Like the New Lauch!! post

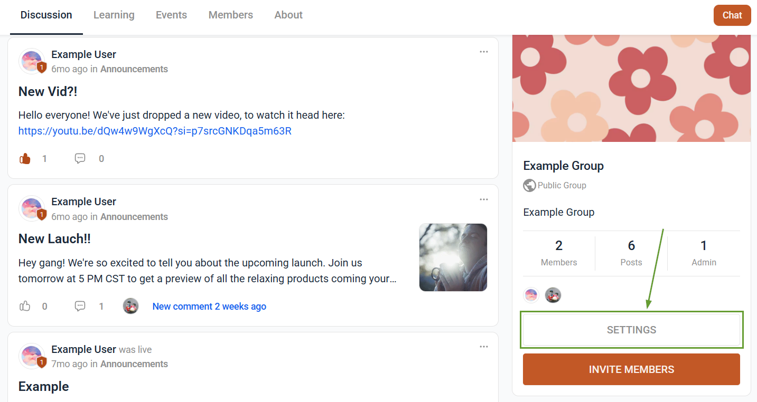tap(25, 306)
